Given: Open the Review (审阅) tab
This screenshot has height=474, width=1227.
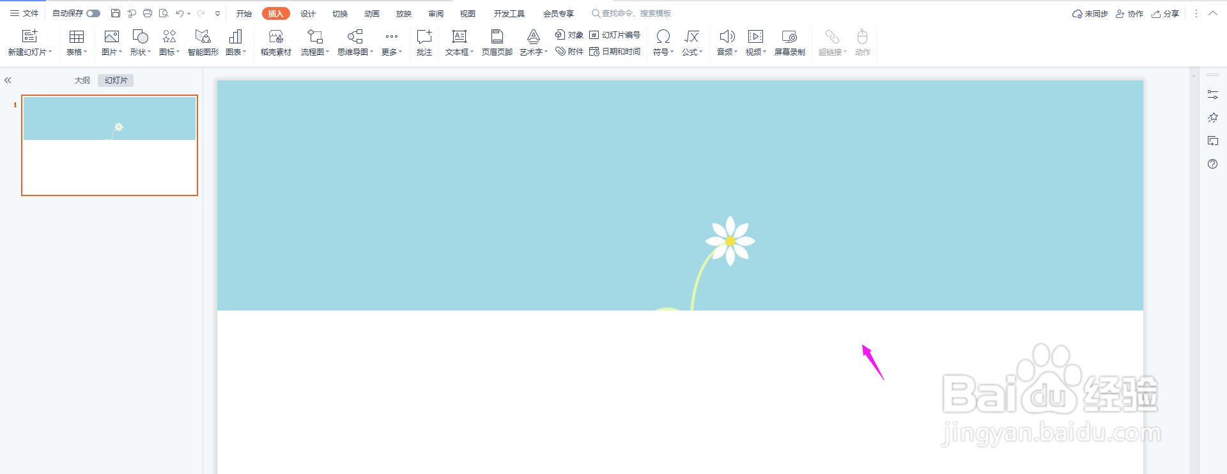Looking at the screenshot, I should pyautogui.click(x=436, y=13).
